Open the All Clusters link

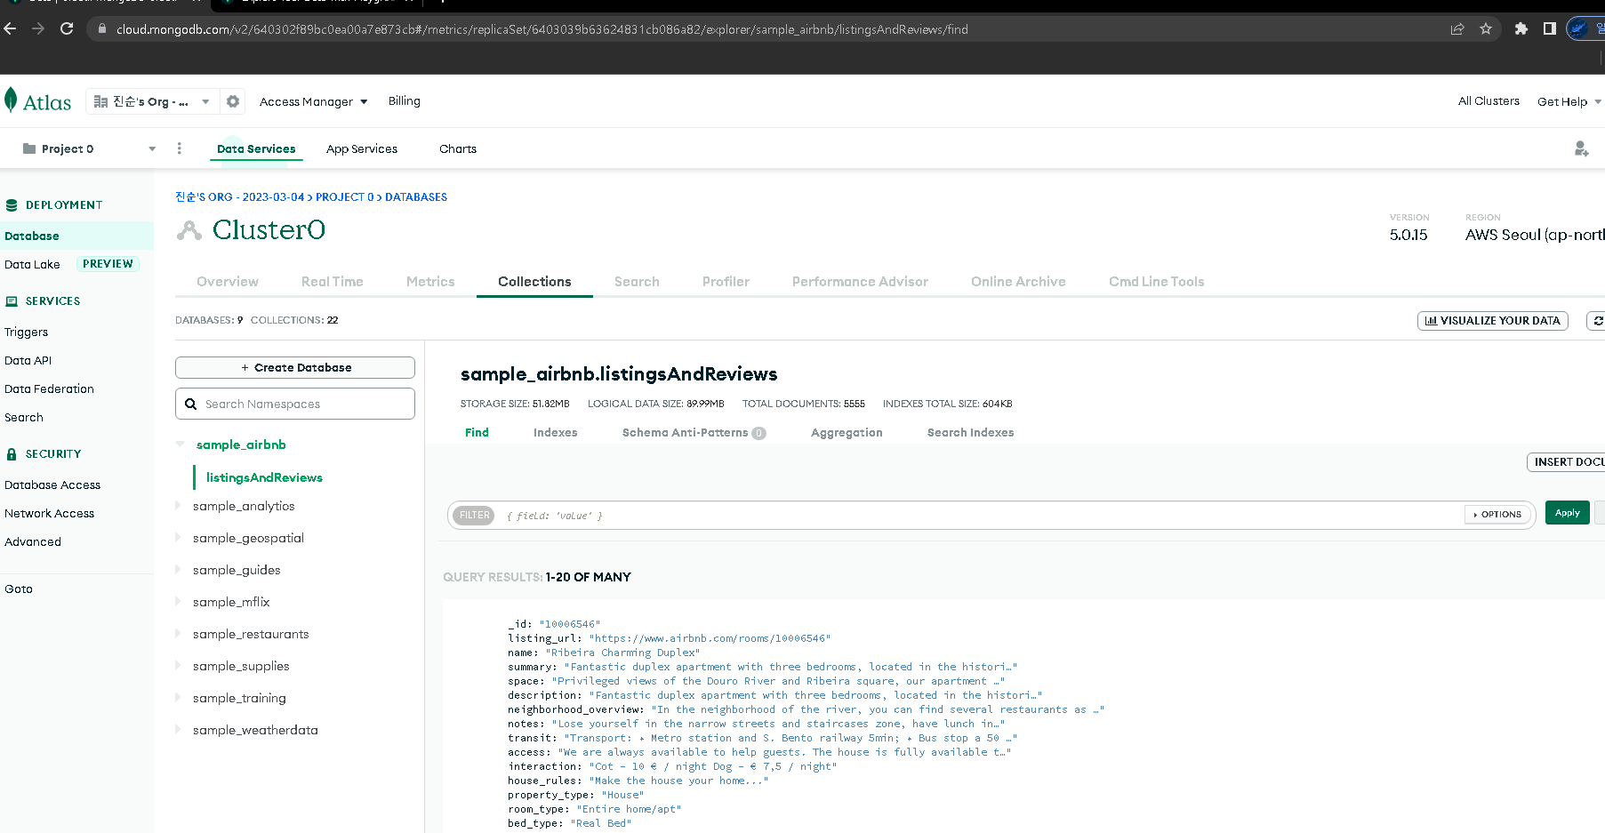pos(1489,101)
